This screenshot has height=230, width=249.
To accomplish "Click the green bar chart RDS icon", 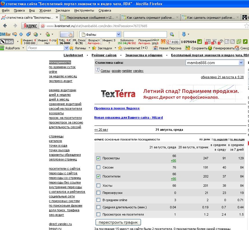I will tap(200, 42).
